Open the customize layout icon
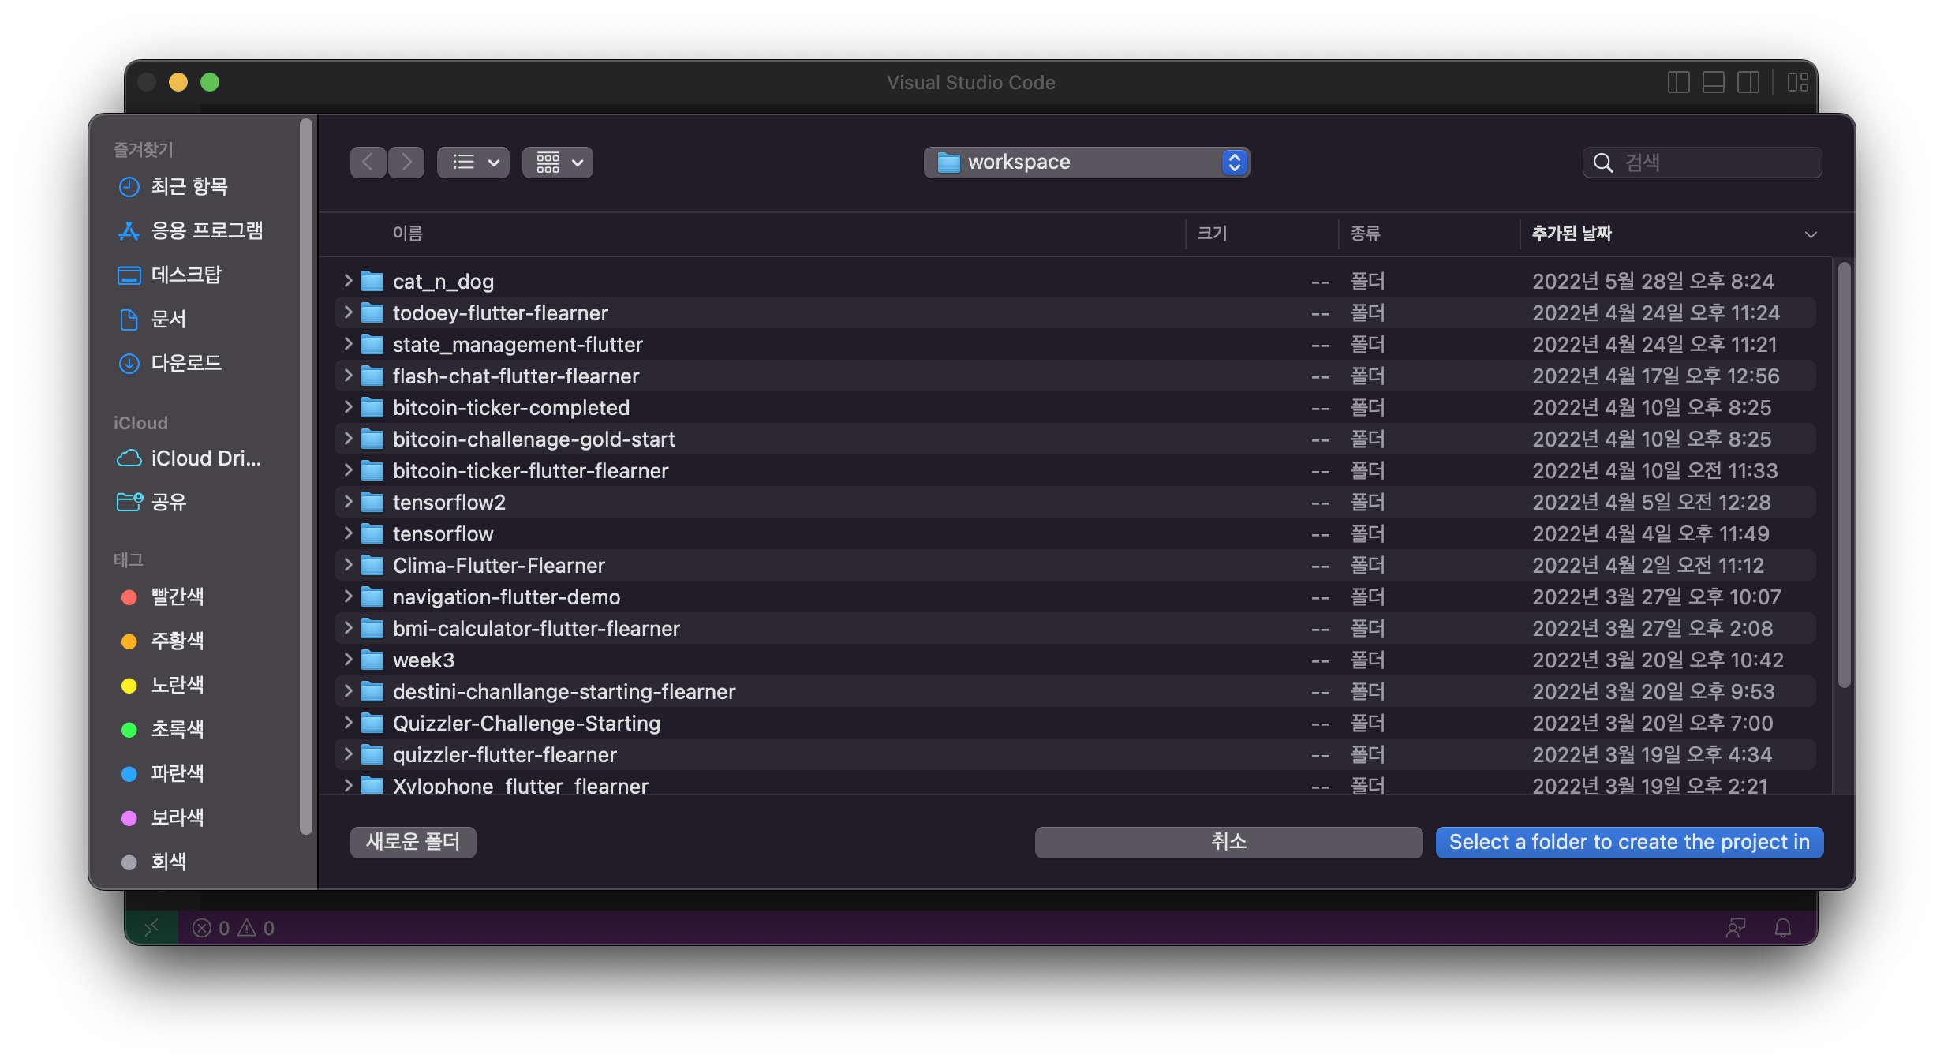This screenshot has height=1062, width=1944. pos(1797,82)
